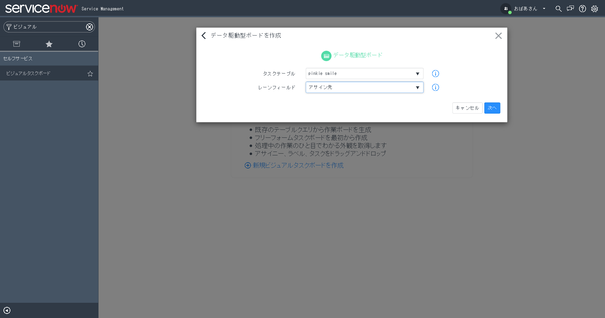Click the info icon beside タスクテーブル
Image resolution: width=605 pixels, height=318 pixels.
pos(435,74)
